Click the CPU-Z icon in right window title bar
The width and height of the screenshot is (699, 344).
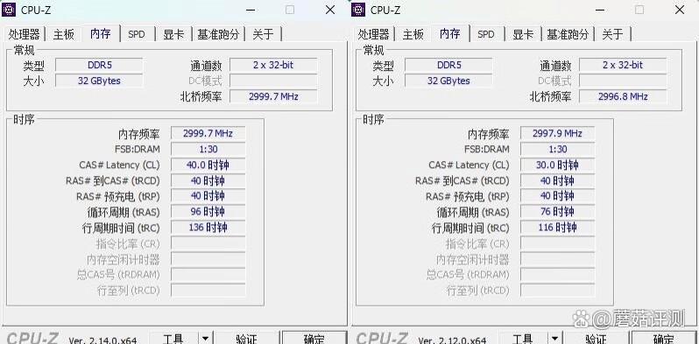[358, 10]
